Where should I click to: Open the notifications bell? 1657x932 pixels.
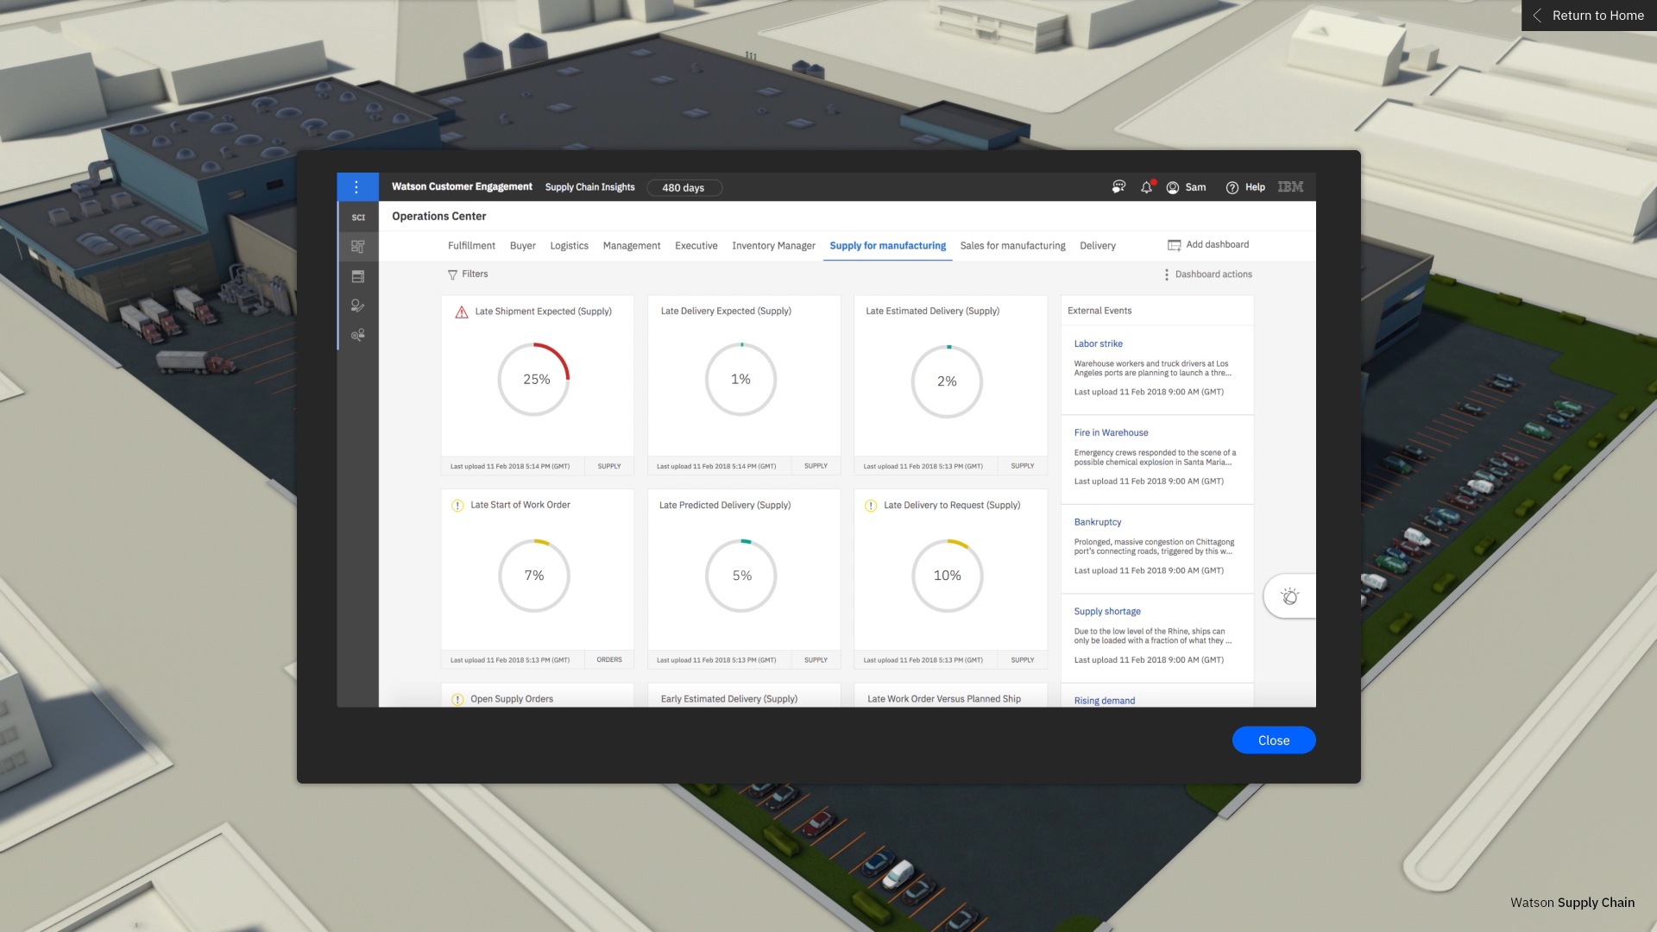coord(1146,187)
